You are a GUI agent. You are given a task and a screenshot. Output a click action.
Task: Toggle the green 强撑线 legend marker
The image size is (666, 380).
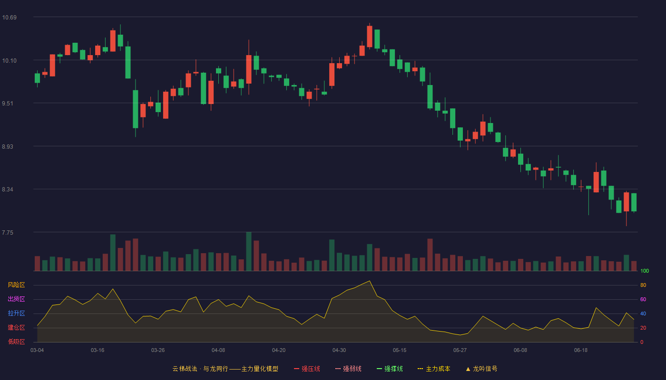click(x=379, y=369)
